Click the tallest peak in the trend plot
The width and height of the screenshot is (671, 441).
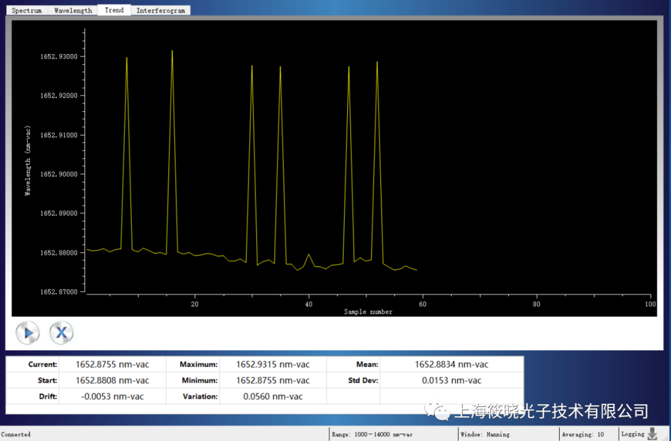(172, 52)
